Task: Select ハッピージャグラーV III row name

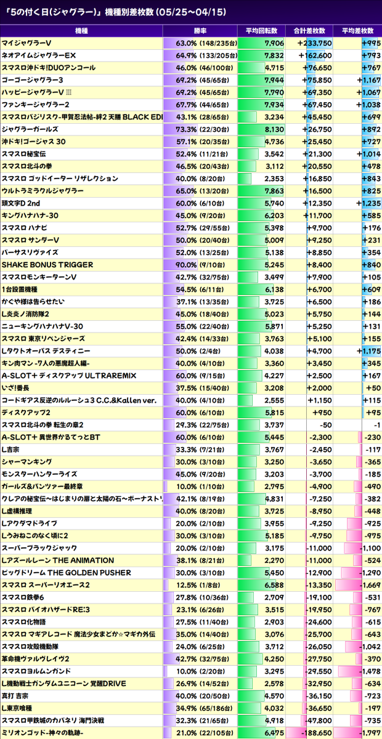Action: point(36,92)
